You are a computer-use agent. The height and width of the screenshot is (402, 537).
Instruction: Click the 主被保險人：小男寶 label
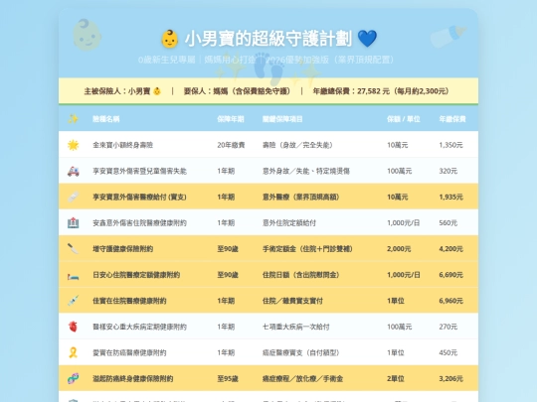click(117, 91)
